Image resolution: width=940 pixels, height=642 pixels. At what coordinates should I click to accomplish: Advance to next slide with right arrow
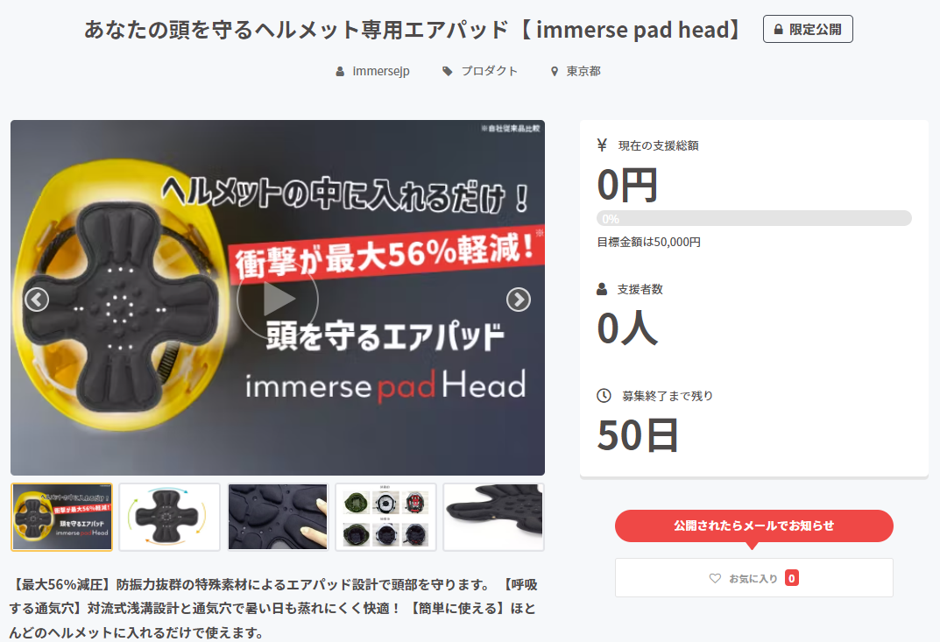coord(518,300)
